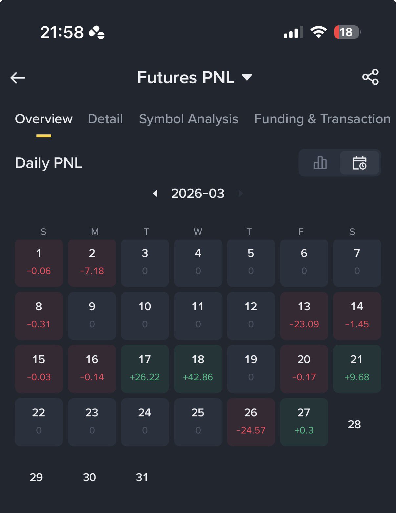The height and width of the screenshot is (513, 396).
Task: Tap the March 2 -7.18 cell
Action: click(x=92, y=263)
